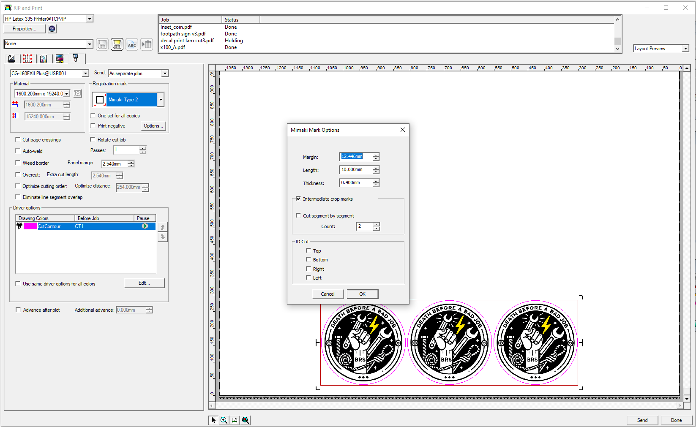Switch to the color separations tab icon

pyautogui.click(x=60, y=59)
